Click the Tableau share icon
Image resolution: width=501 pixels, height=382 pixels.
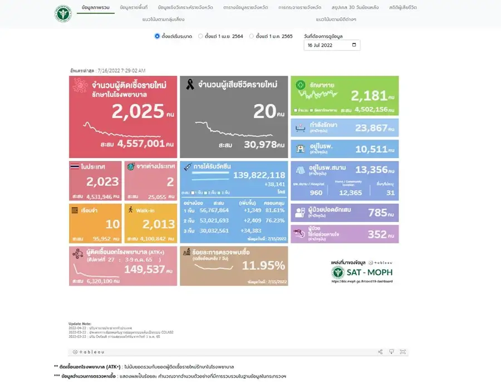coord(380,352)
